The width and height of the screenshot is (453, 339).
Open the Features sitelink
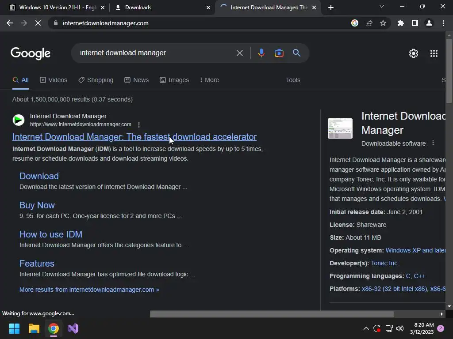coord(37,263)
